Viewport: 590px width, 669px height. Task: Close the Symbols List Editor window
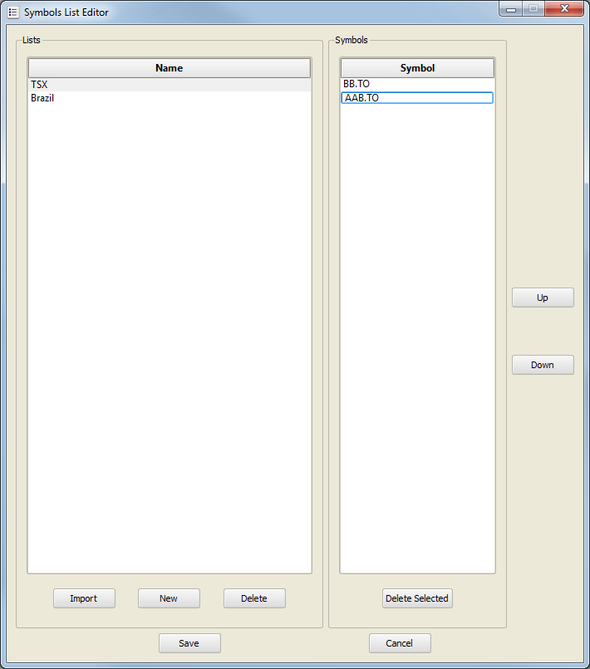coord(565,9)
